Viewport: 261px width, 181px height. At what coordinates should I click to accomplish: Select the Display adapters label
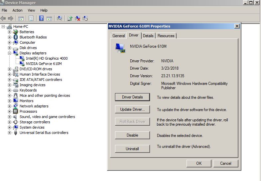(x=33, y=53)
